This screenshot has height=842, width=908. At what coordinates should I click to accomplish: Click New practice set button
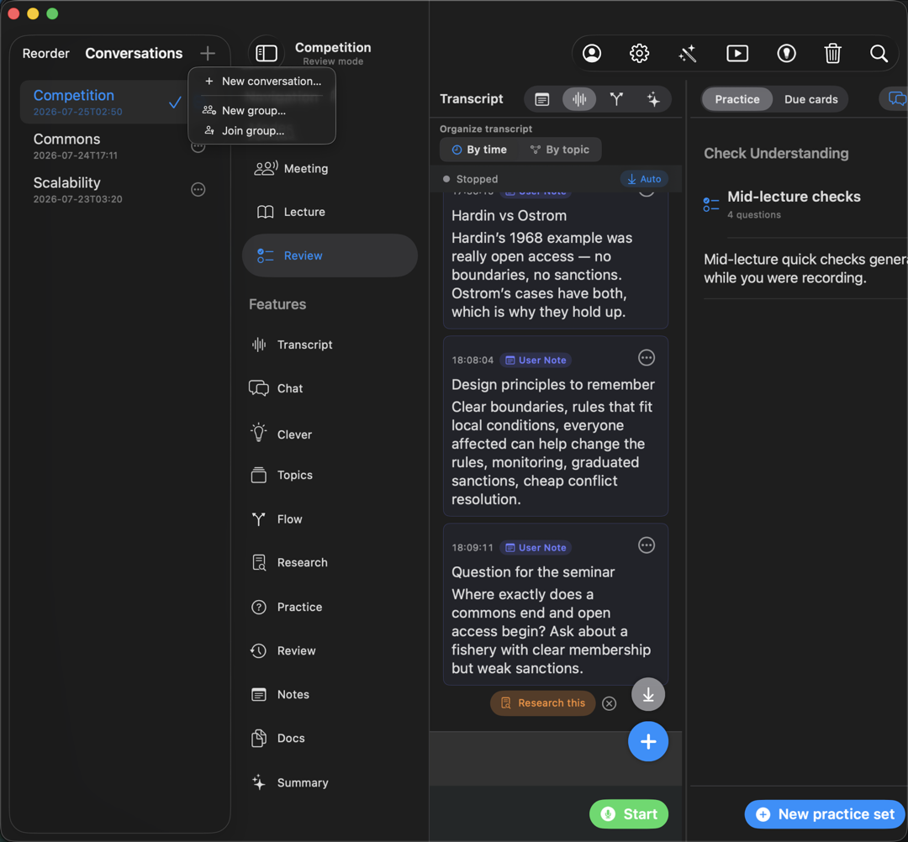(x=826, y=814)
